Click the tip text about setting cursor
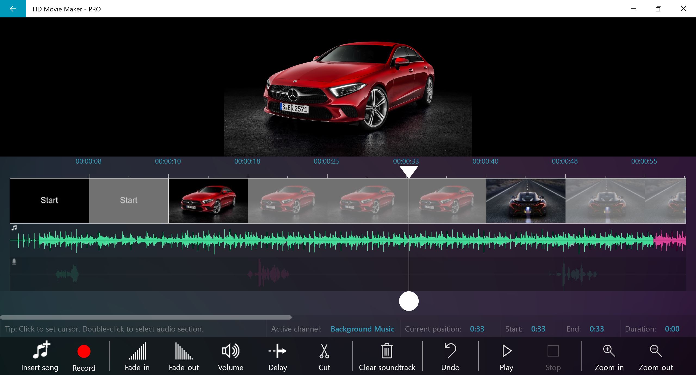Image resolution: width=696 pixels, height=375 pixels. click(104, 329)
